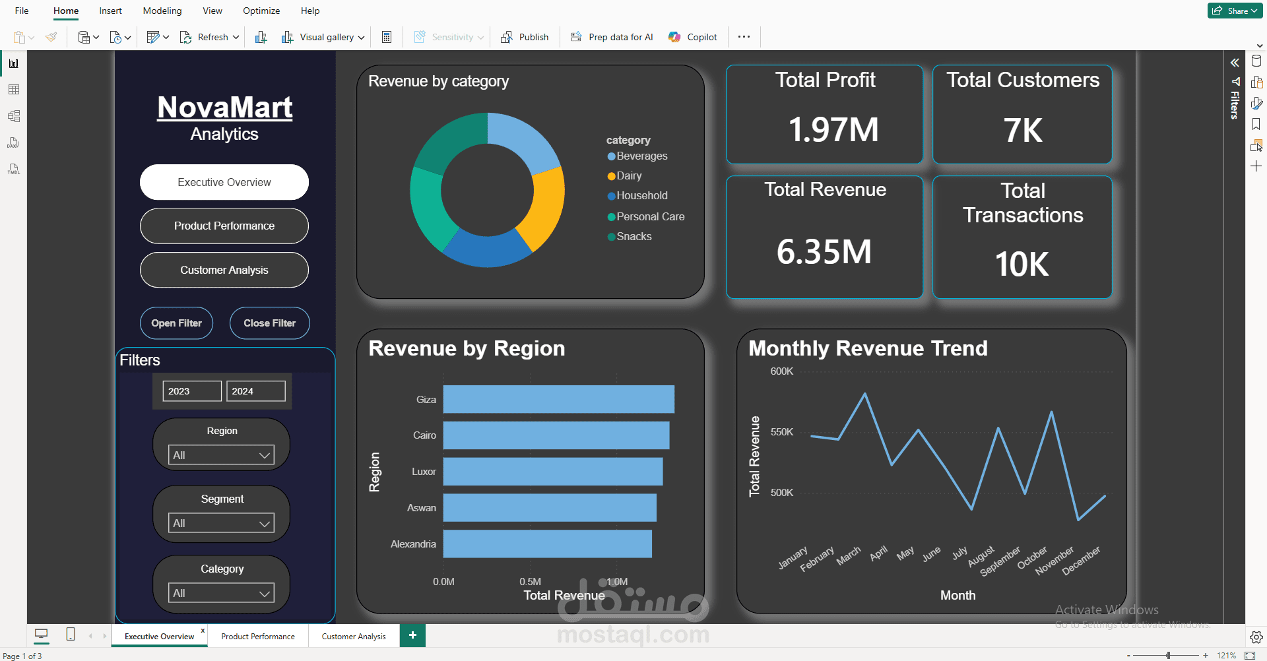Open the Modeling ribbon tab

click(x=162, y=11)
